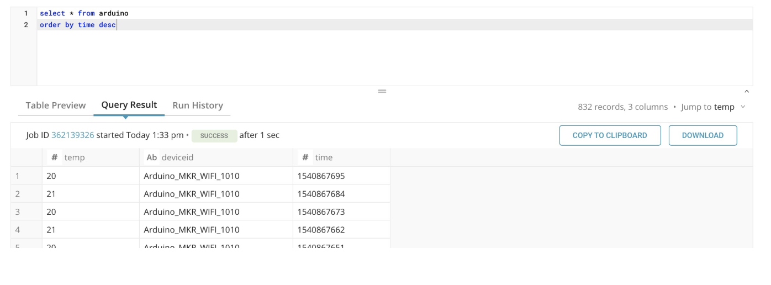Click the deviceid column header
This screenshot has height=285, width=771.
coord(177,157)
